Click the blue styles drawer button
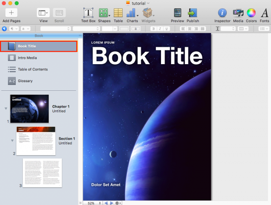The height and width of the screenshot is (205, 271). 4,29
